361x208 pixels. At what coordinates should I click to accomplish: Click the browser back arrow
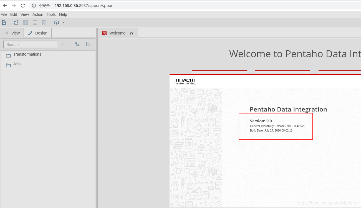tap(5, 6)
